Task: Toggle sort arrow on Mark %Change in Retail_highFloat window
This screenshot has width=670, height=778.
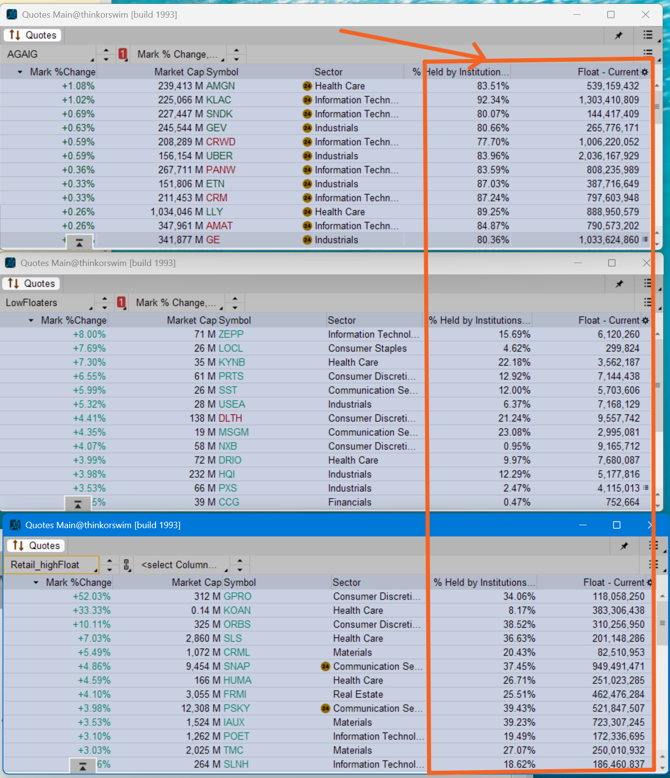Action: click(36, 583)
